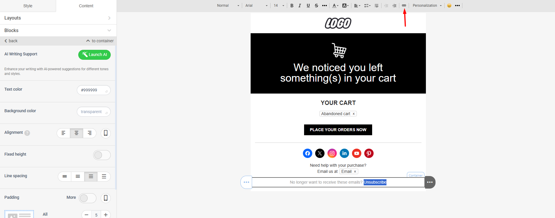Open the font family Arial dropdown
Image resolution: width=555 pixels, height=218 pixels.
tap(256, 6)
